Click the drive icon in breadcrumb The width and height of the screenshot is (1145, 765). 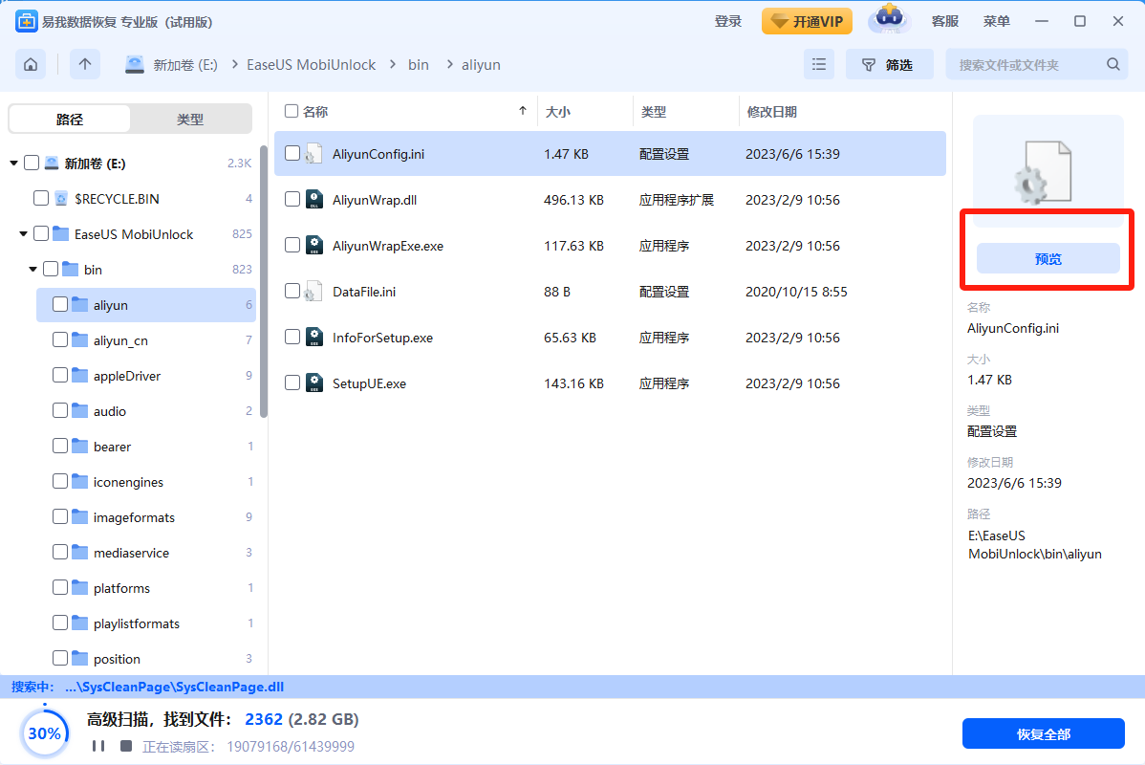[135, 65]
